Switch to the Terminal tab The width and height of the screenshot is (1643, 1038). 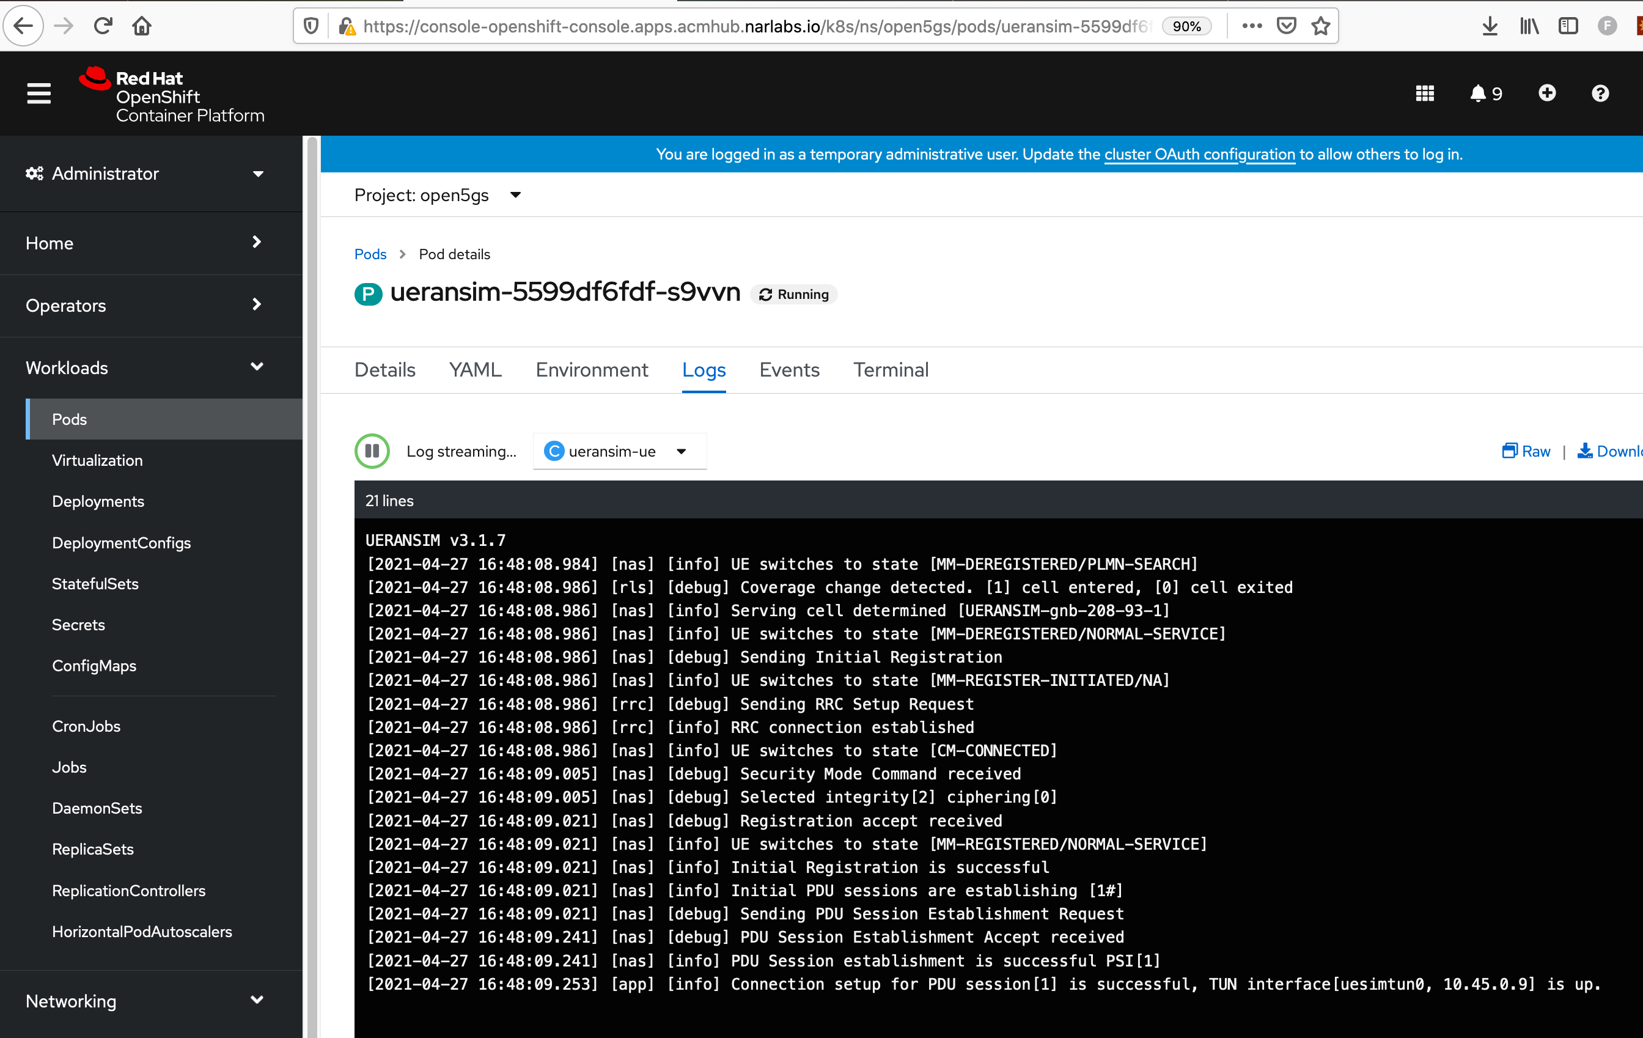point(891,370)
